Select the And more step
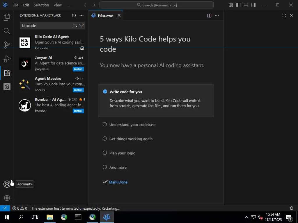This screenshot has height=223, width=298. [118, 167]
